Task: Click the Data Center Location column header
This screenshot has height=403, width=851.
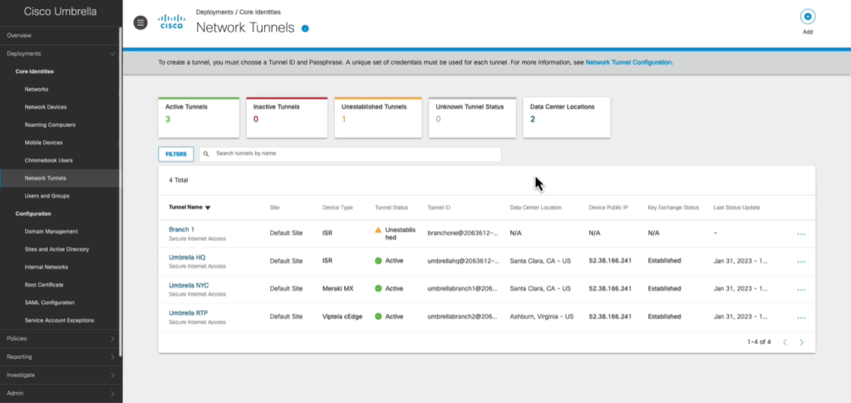Action: pyautogui.click(x=536, y=208)
